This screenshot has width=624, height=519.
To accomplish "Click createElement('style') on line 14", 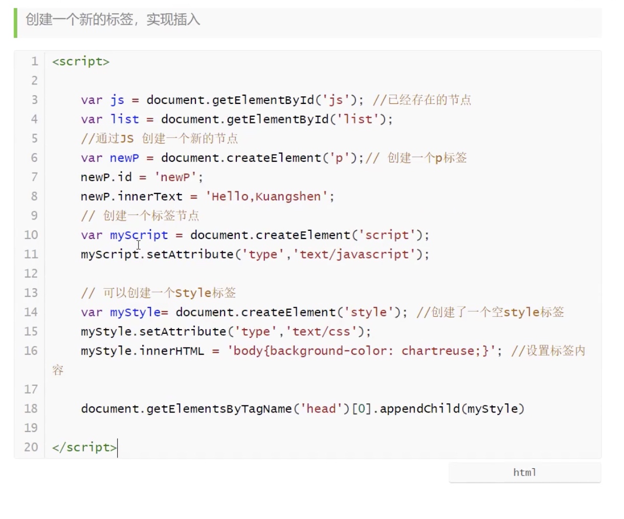I will pos(321,312).
